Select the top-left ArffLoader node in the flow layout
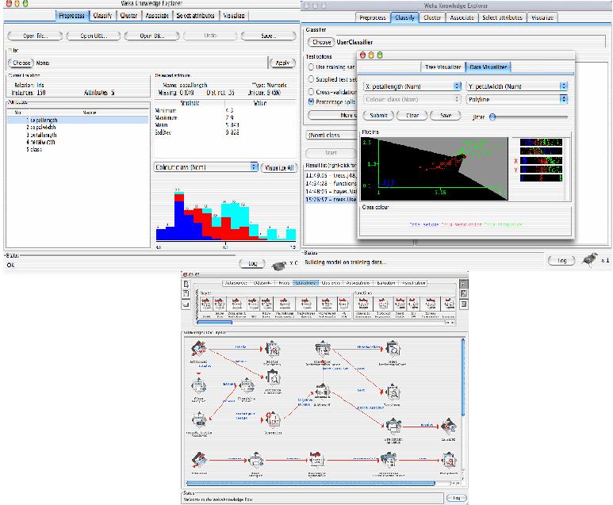 click(x=199, y=348)
